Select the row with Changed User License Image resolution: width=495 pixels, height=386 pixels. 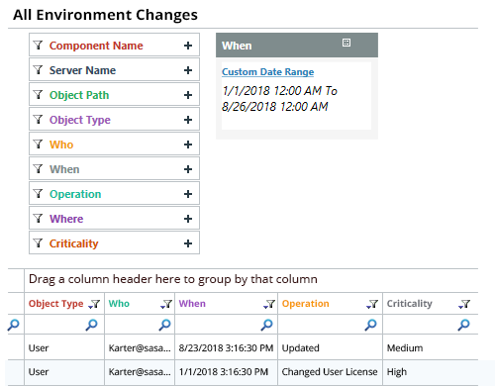(x=243, y=372)
